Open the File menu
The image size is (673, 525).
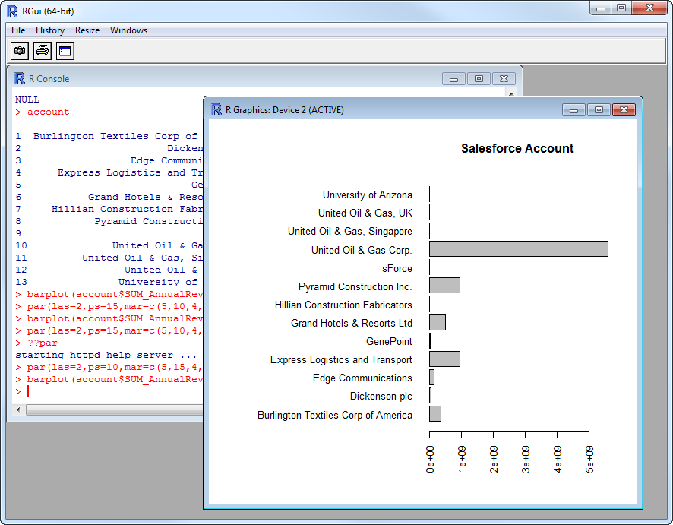point(18,30)
